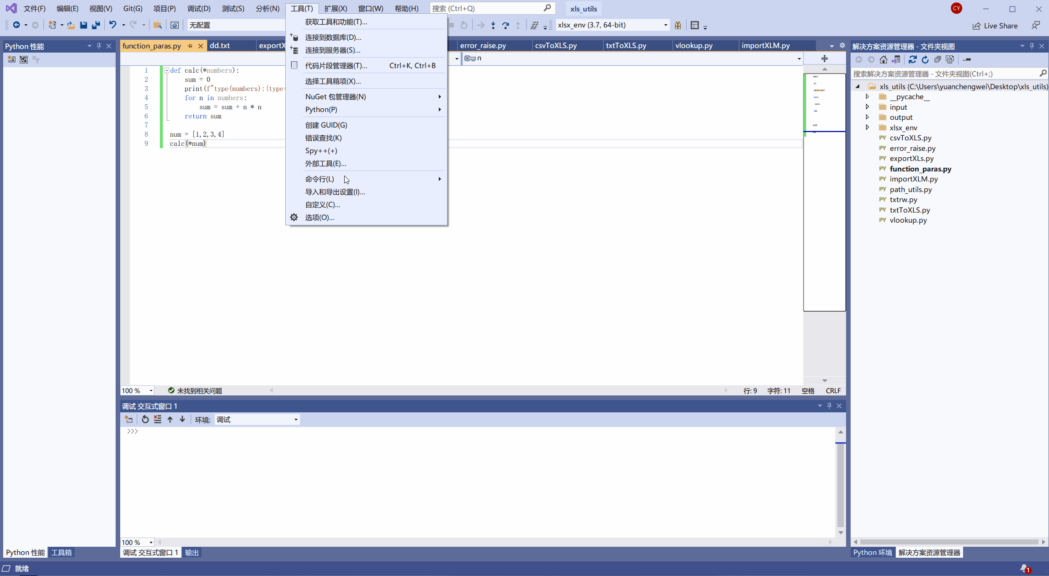Click the Home icon in Solution Explorer
The width and height of the screenshot is (1049, 576).
(x=883, y=59)
